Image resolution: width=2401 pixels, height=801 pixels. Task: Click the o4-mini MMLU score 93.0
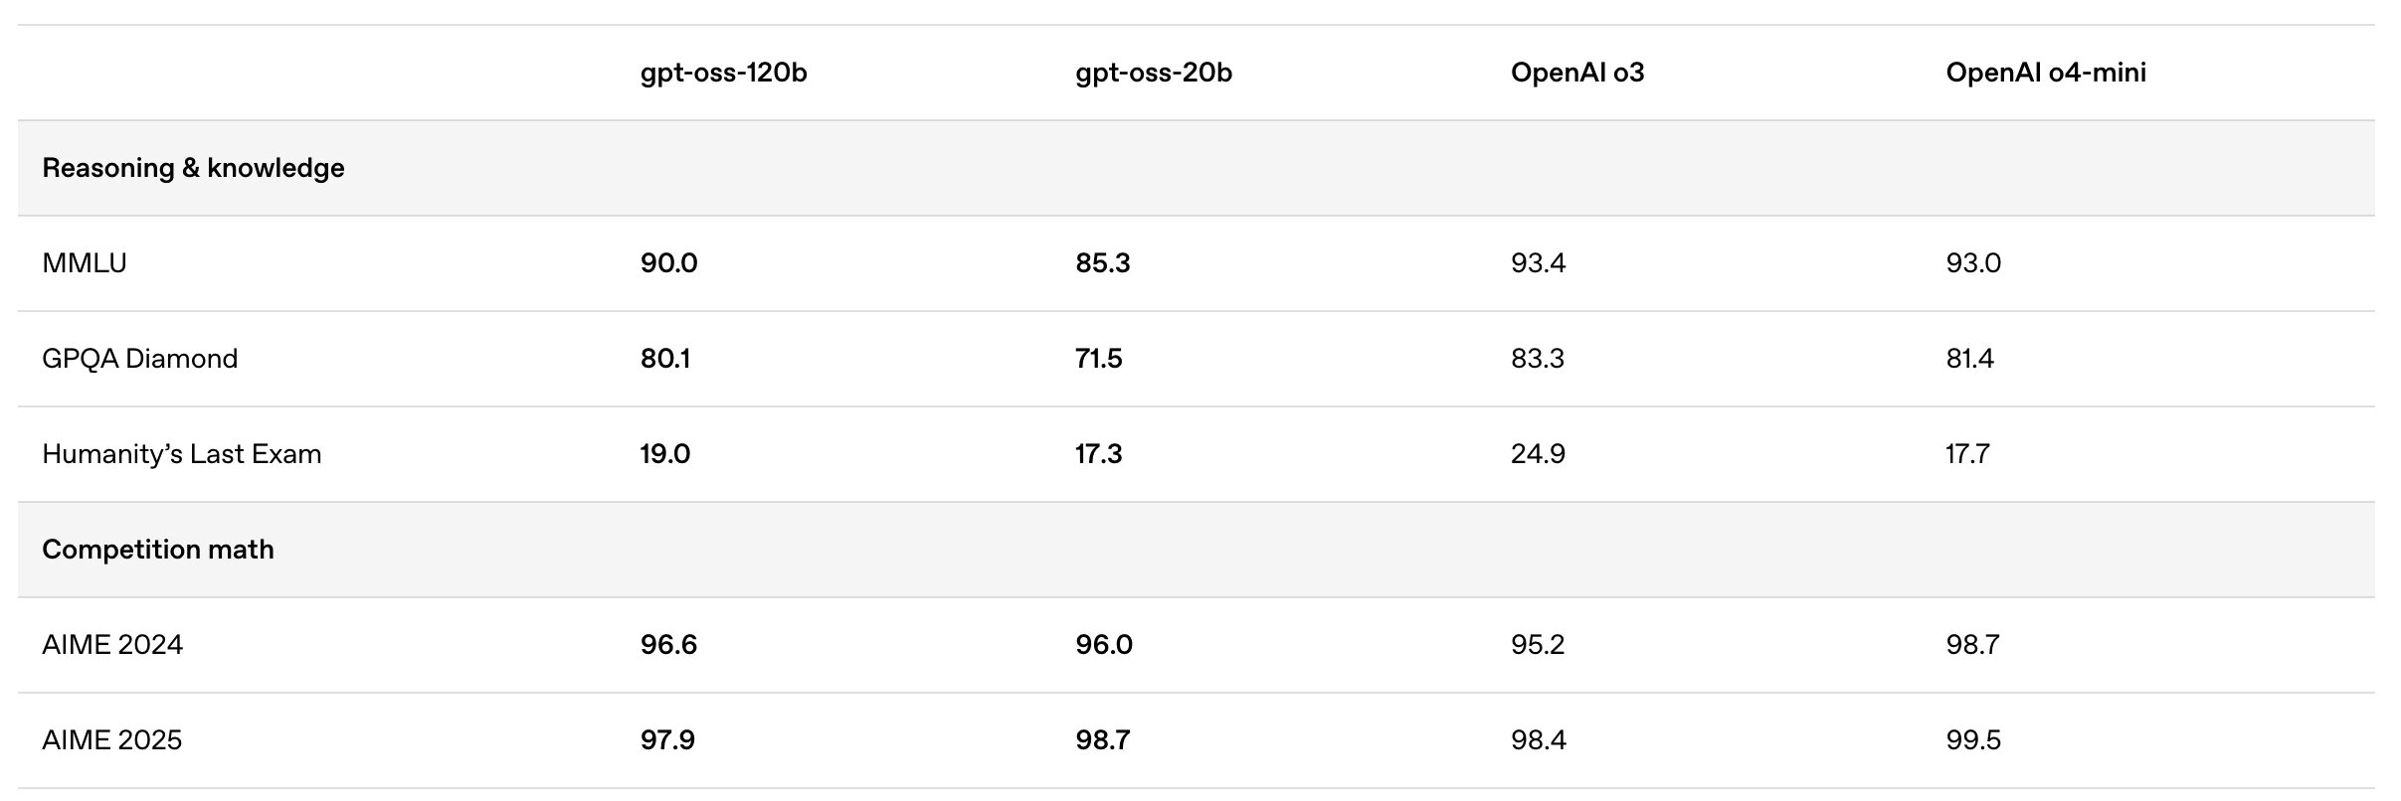[x=1973, y=263]
